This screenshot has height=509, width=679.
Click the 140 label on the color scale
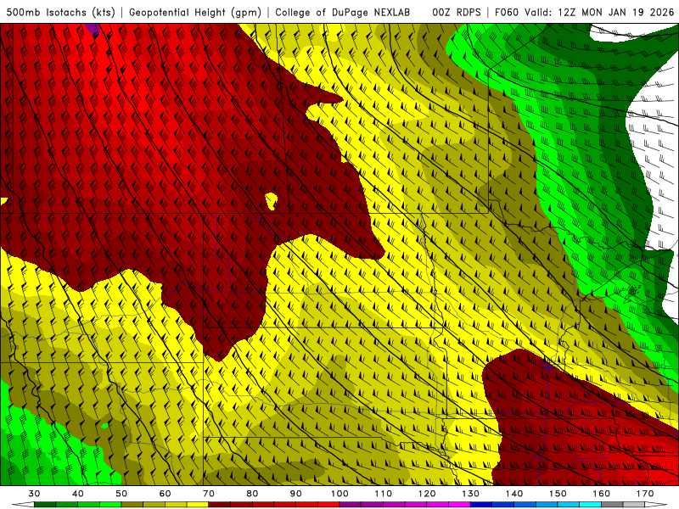(514, 494)
